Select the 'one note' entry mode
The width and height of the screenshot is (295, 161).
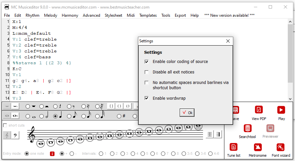click(x=27, y=154)
